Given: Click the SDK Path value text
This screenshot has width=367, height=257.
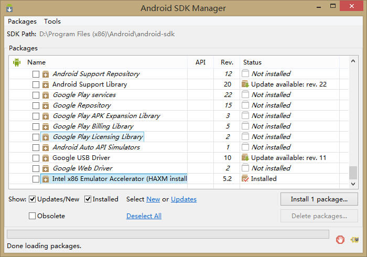Looking at the screenshot, I should pos(107,34).
